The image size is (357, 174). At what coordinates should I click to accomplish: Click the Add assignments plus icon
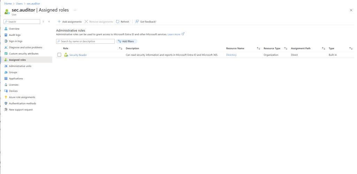[59, 22]
